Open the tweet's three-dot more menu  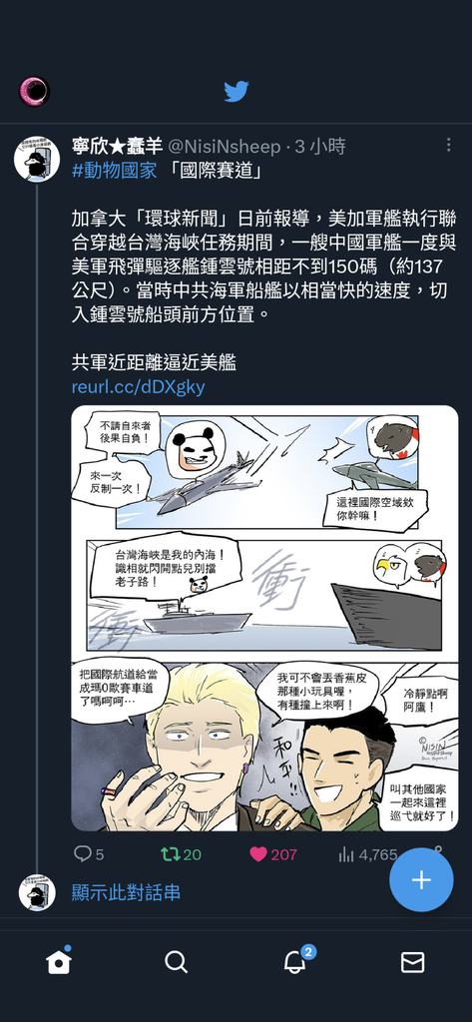(x=448, y=145)
